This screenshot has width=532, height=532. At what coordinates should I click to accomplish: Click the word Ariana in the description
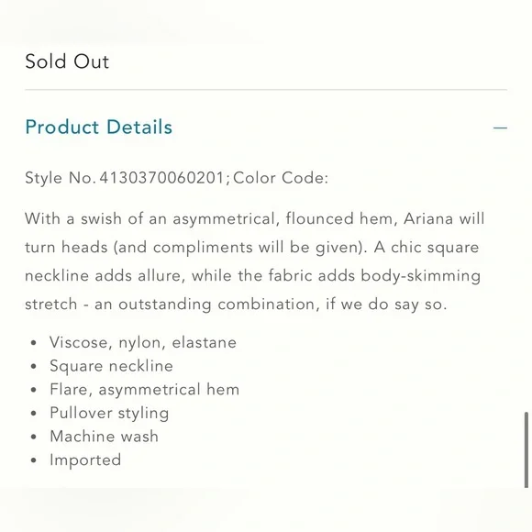(428, 218)
